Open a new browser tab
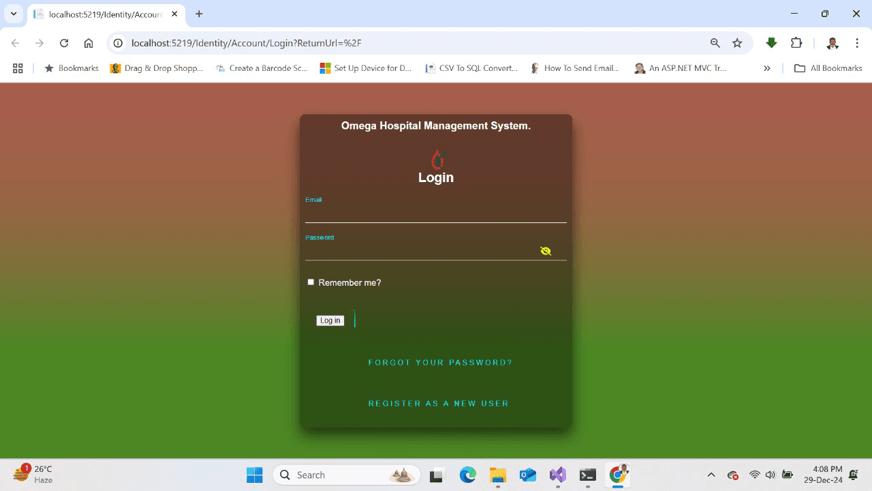Image resolution: width=872 pixels, height=491 pixels. click(199, 14)
